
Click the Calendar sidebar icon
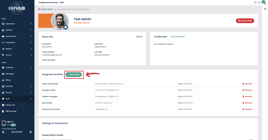(3, 67)
